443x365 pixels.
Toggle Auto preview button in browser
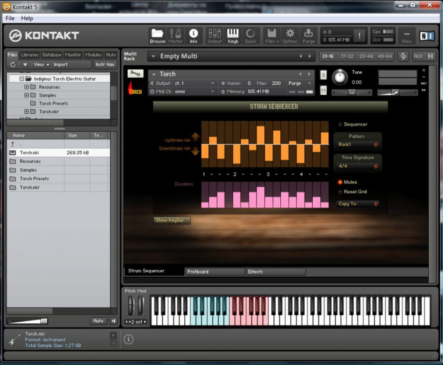tap(98, 321)
